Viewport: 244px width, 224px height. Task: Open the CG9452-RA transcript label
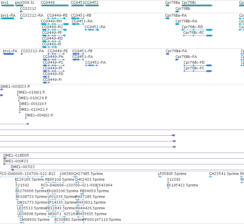[95, 27]
